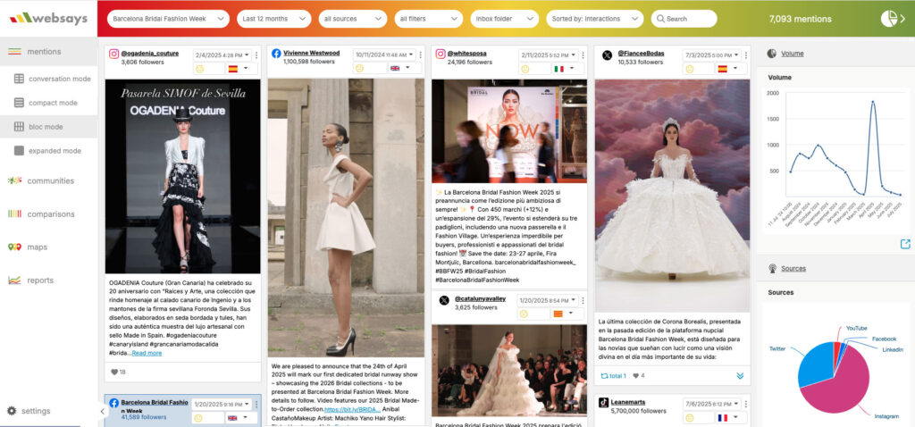This screenshot has height=427, width=915.
Task: Open the Inbox folder dropdown
Action: tap(504, 19)
